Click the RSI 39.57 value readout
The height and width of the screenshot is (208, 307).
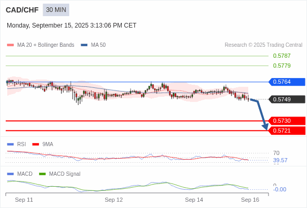(280, 161)
